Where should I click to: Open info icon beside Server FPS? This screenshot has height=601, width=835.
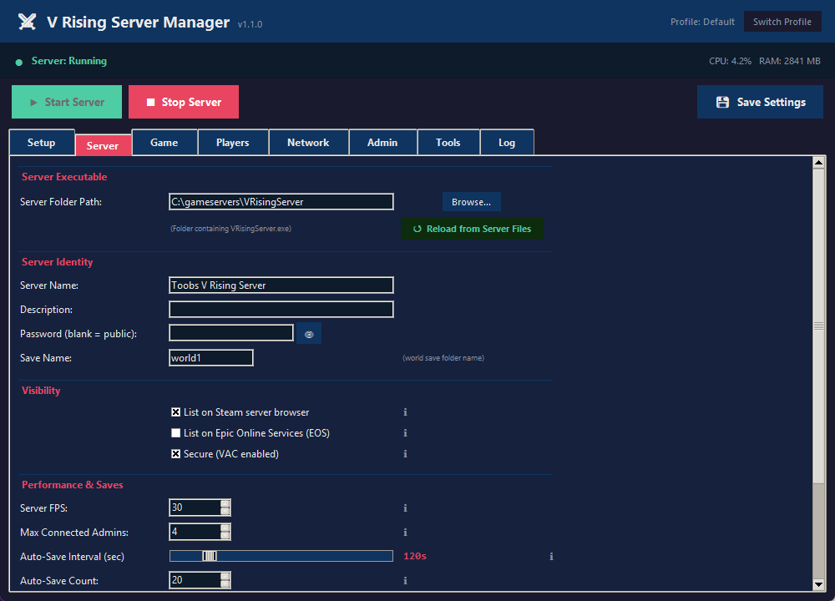pos(405,508)
